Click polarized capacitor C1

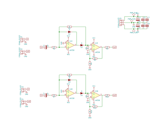point(46,47)
